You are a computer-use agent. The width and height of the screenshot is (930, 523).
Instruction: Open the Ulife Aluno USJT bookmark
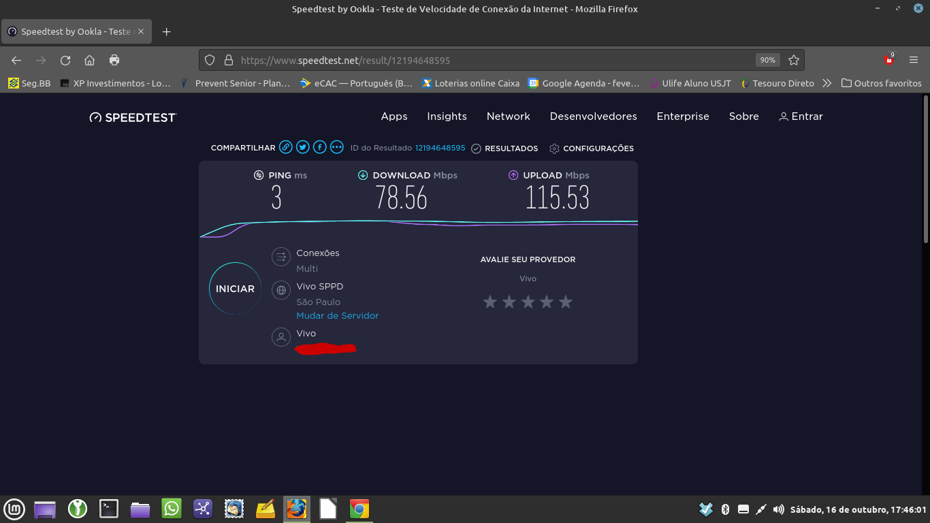690,83
